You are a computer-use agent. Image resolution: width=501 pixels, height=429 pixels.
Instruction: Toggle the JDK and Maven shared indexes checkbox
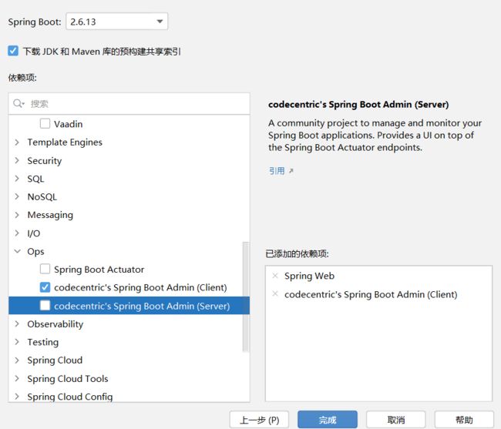(13, 51)
